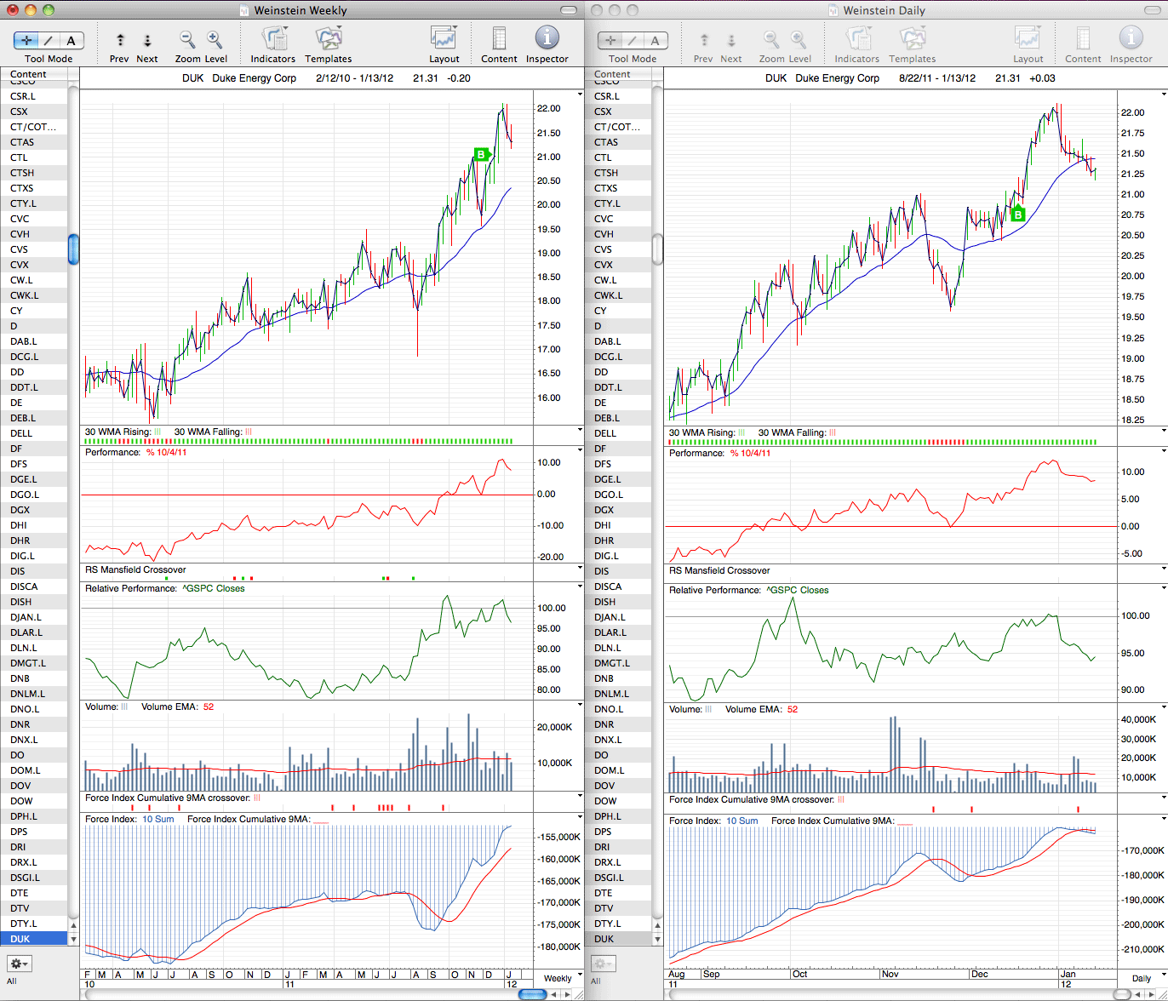Viewport: 1168px width, 1001px height.
Task: Expand the weekly Force Index pane options arrow
Action: tap(581, 818)
